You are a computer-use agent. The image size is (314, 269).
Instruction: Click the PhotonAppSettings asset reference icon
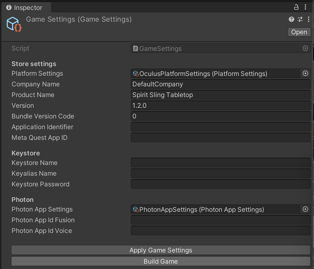tap(136, 209)
